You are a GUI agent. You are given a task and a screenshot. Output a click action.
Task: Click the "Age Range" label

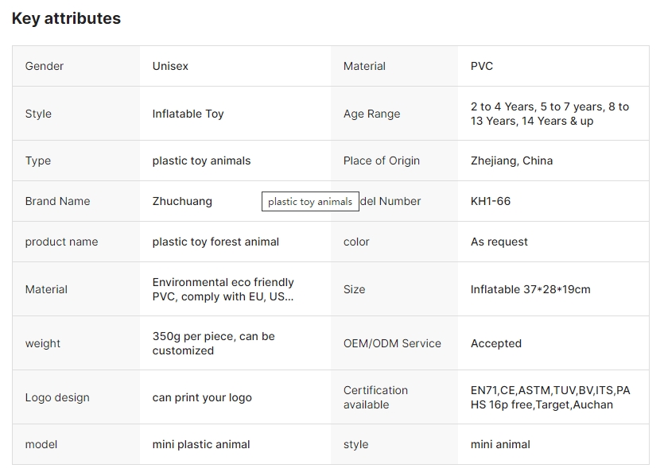[371, 114]
